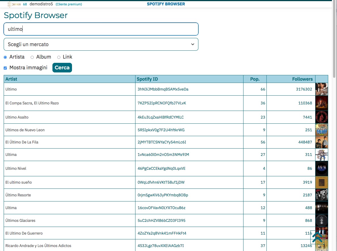Screen dimensions: 337x251
Task: Click Spotify ID 5RSIpkxV0g7F2U4hftkrWG
Action: point(161,130)
